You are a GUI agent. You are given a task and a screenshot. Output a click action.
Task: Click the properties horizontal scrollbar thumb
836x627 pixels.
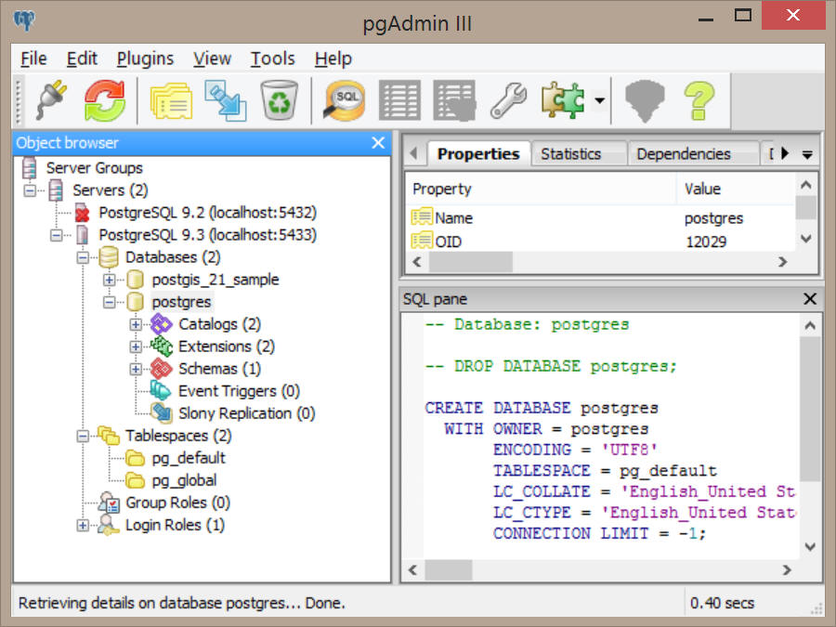pos(471,262)
